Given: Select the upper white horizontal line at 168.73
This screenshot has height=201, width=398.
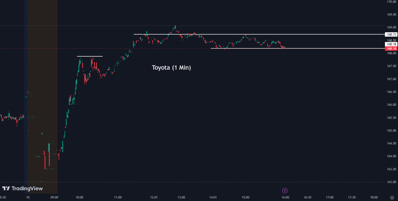Looking at the screenshot, I should tap(259, 34).
